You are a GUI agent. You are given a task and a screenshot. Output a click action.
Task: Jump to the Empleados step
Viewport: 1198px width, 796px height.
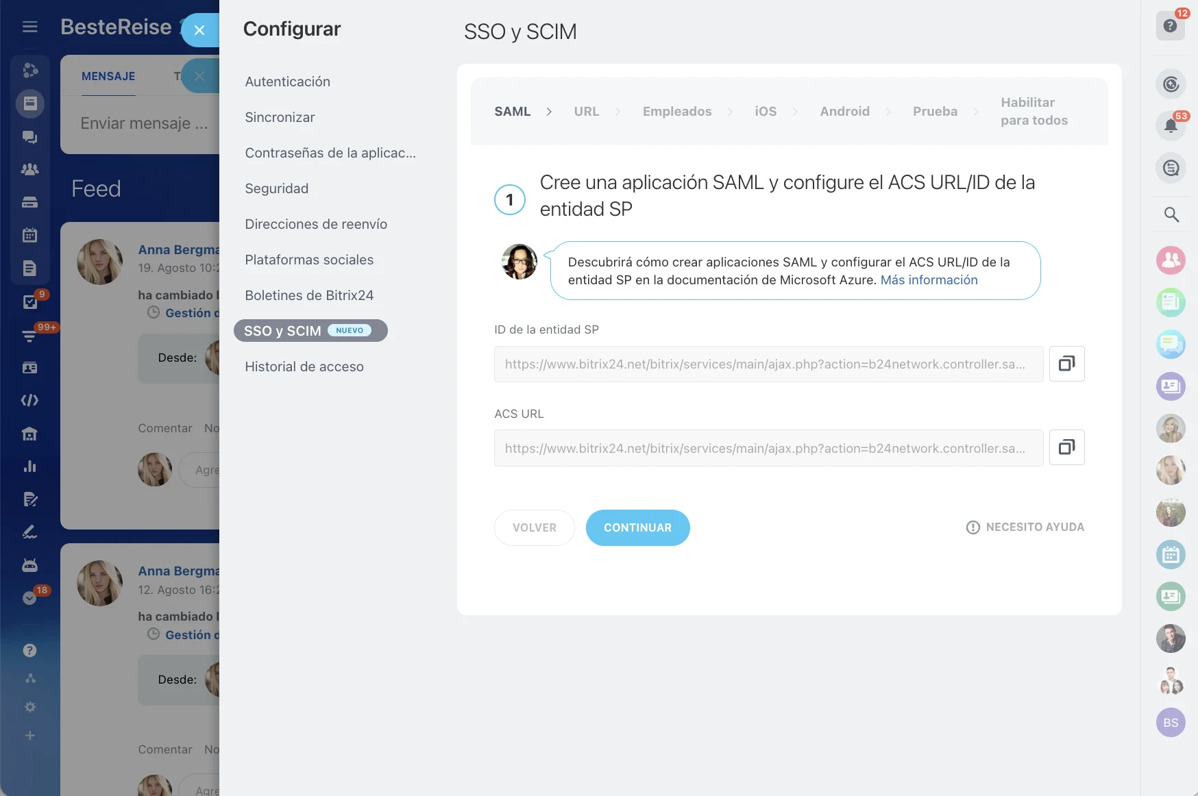(x=676, y=112)
